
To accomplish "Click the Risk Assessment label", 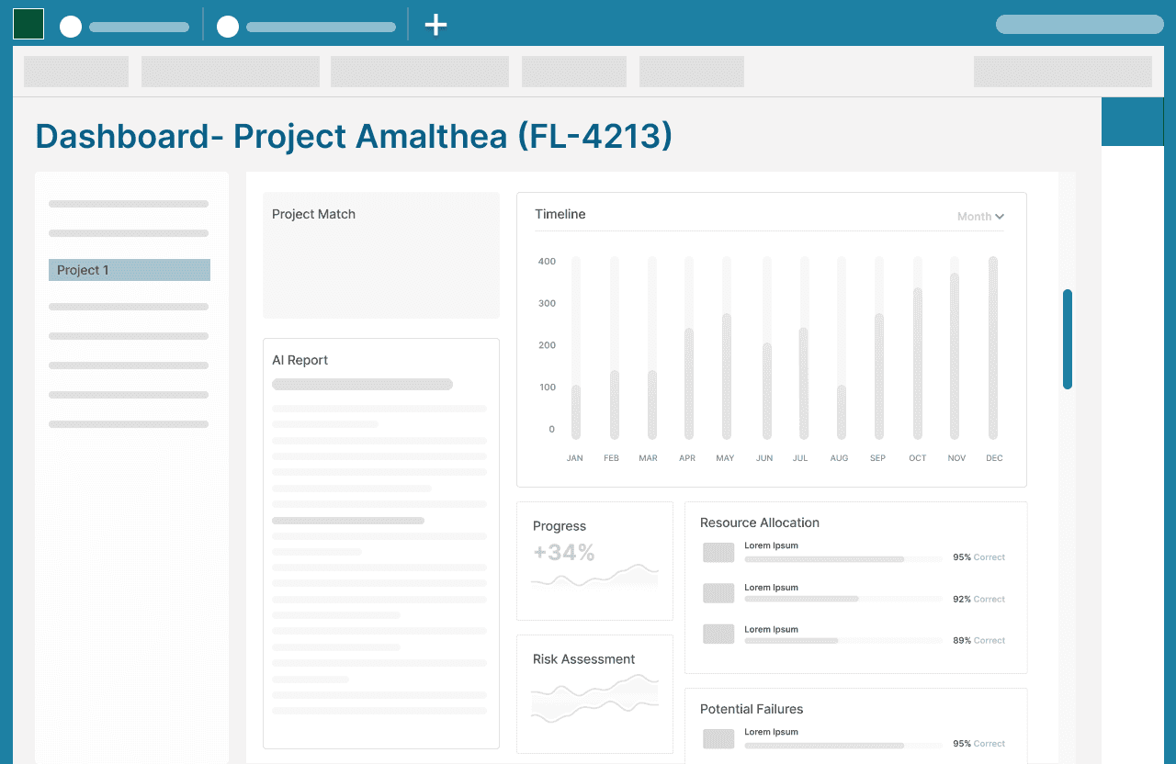I will 584,659.
